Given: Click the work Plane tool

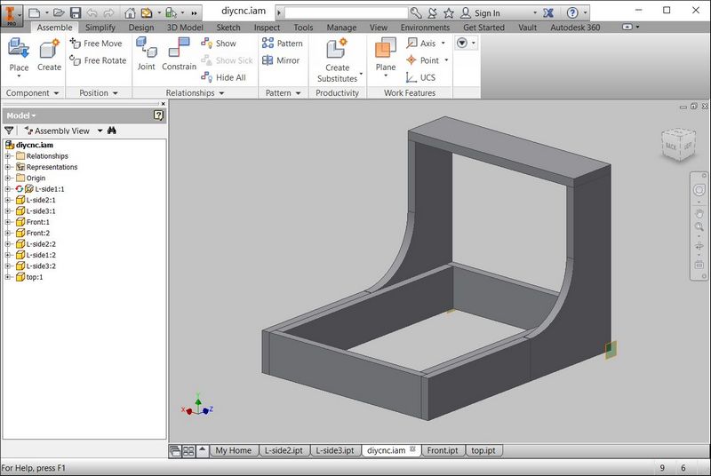Looking at the screenshot, I should (x=386, y=55).
